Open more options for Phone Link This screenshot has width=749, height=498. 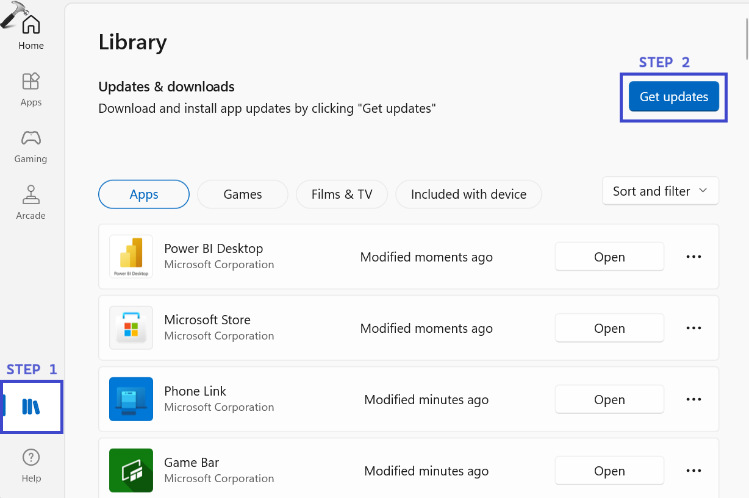tap(693, 399)
